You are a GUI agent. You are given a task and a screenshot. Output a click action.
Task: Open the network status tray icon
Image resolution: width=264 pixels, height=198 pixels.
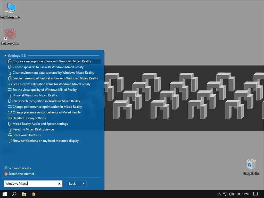225,194
